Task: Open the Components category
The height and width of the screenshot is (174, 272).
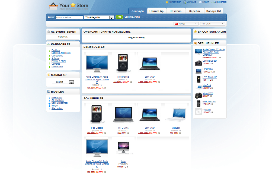Action: pos(57,56)
